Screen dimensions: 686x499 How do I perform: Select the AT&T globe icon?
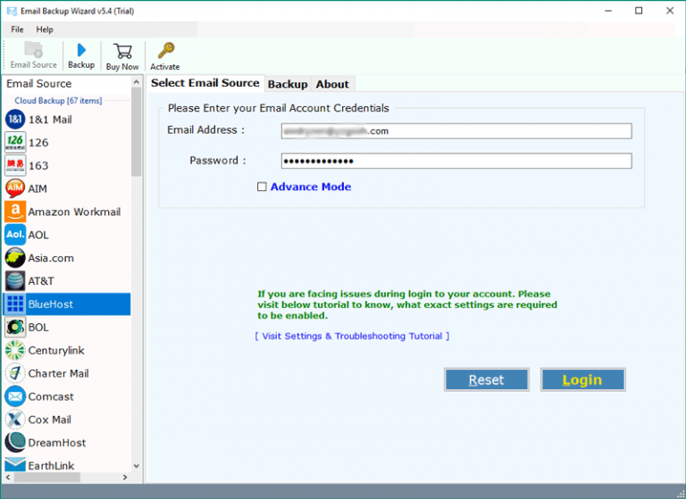tap(15, 281)
